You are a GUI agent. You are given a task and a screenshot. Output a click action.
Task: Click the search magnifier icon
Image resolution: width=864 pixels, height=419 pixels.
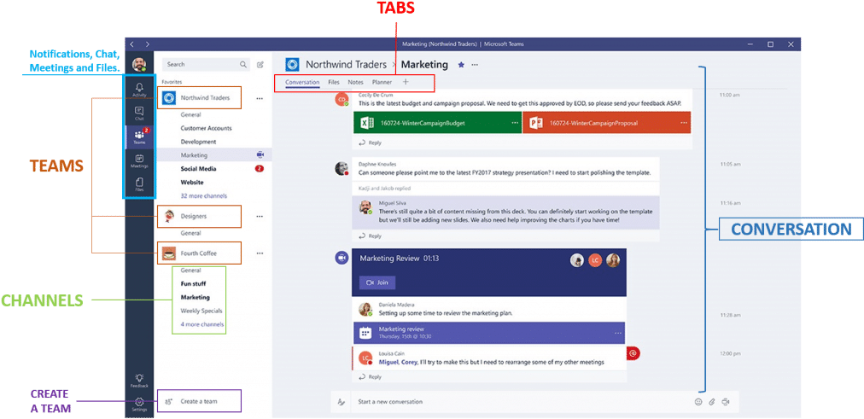243,64
